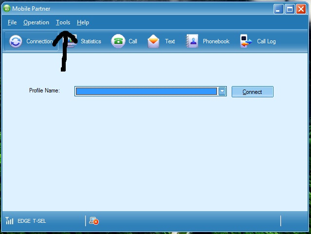The height and width of the screenshot is (234, 311).
Task: Close the Mobile Partner window
Action: pyautogui.click(x=301, y=9)
